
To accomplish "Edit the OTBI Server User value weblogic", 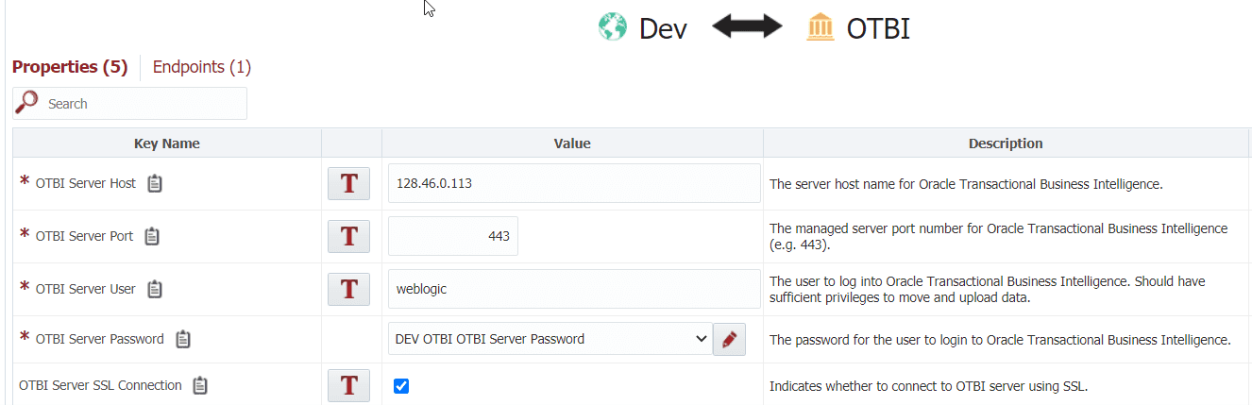I will [x=574, y=289].
